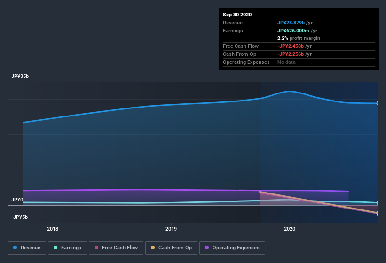Toggle the Operating Expenses legend series
Viewport: 386px width, 263px height.
click(232, 248)
